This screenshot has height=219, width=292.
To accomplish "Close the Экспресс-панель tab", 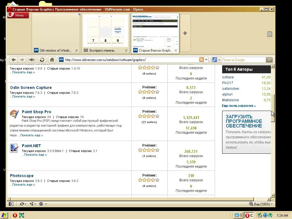I will pos(126,50).
